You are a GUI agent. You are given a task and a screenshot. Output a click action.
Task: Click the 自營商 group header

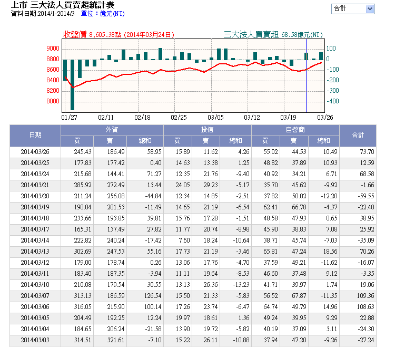295,130
